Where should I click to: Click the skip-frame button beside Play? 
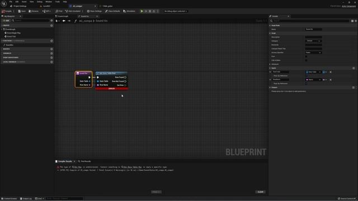[146, 11]
